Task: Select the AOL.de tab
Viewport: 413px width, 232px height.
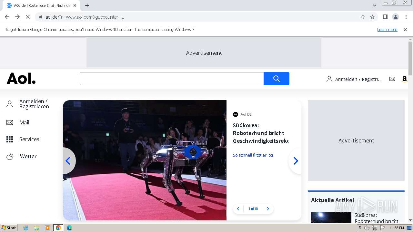Action: tap(41, 5)
